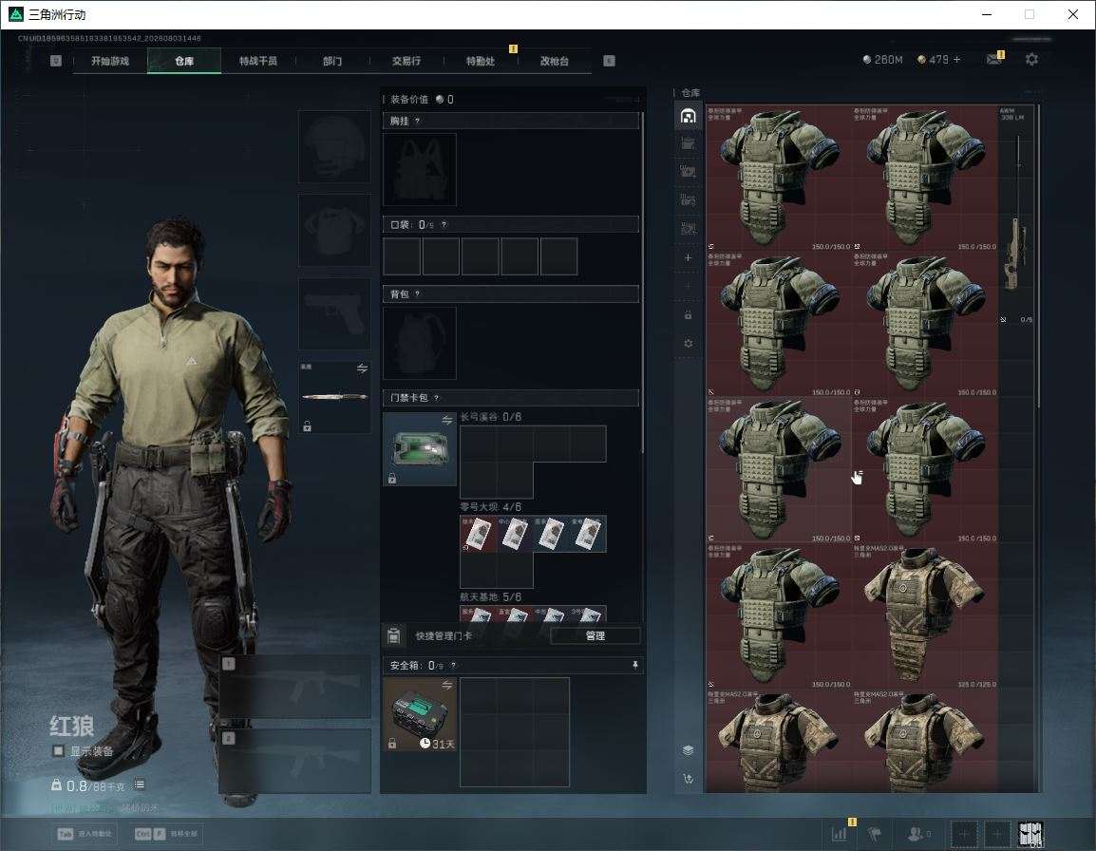Open the 部门 tab
The height and width of the screenshot is (851, 1096).
point(332,61)
